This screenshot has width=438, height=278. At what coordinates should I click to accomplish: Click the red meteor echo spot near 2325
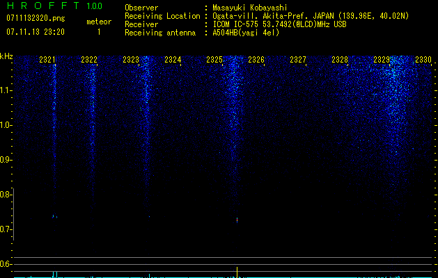[237, 220]
